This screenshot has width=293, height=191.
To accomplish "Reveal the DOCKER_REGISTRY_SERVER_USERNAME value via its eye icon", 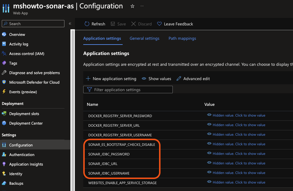I will tap(209, 134).
